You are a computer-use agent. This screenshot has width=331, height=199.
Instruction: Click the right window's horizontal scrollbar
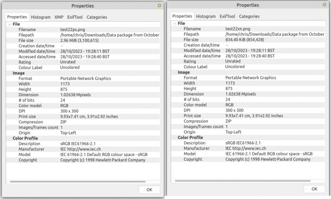243,181
